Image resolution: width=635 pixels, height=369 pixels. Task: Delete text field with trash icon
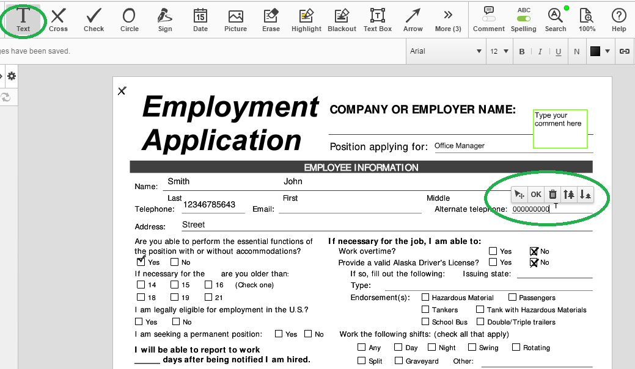(552, 195)
